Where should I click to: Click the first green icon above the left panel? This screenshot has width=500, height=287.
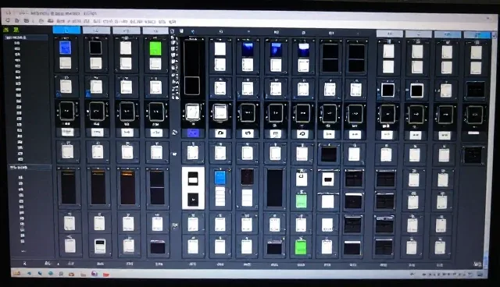coord(6,30)
